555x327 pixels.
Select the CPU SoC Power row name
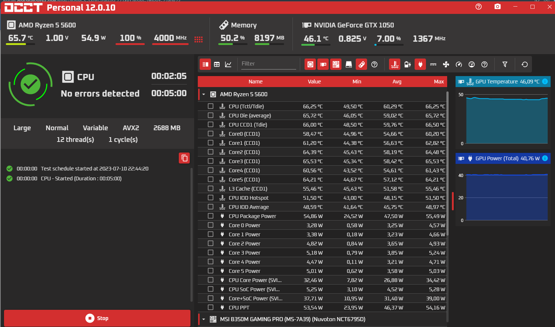point(254,289)
